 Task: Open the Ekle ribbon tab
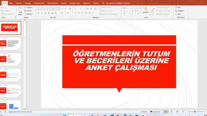click(x=11, y=3)
